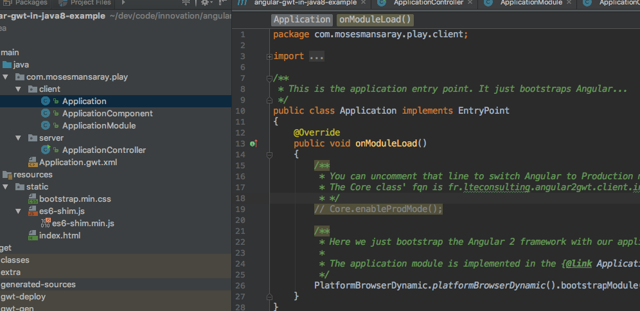Fold the class Javadoc comment at line 7
Viewport: 640px width, 311px height.
tap(269, 78)
